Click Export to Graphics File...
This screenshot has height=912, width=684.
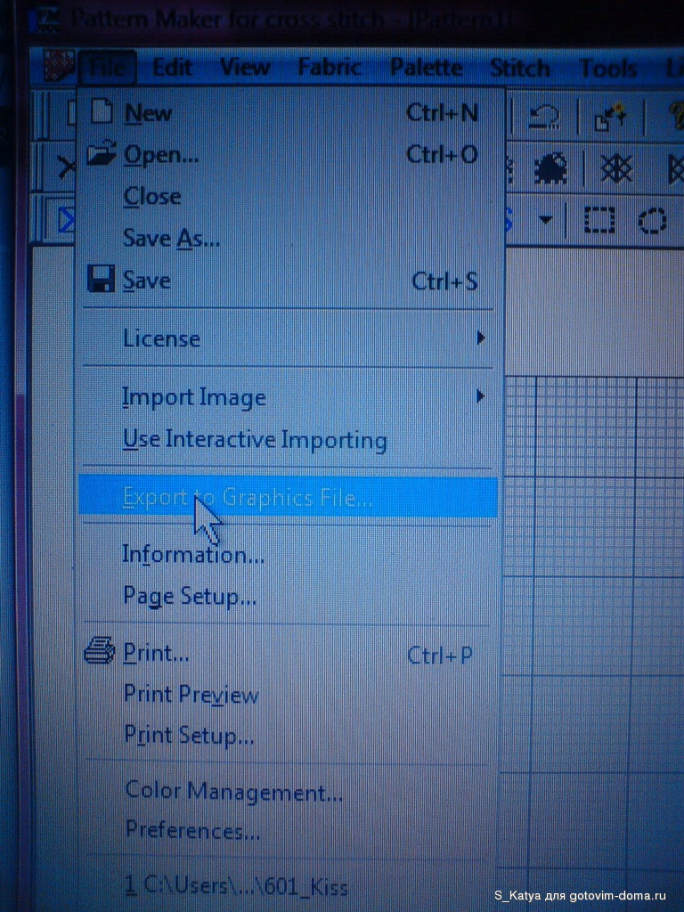click(289, 497)
